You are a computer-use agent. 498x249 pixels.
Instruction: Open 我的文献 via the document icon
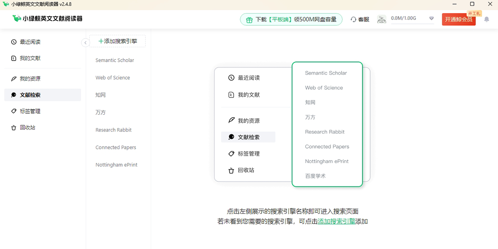tap(14, 58)
